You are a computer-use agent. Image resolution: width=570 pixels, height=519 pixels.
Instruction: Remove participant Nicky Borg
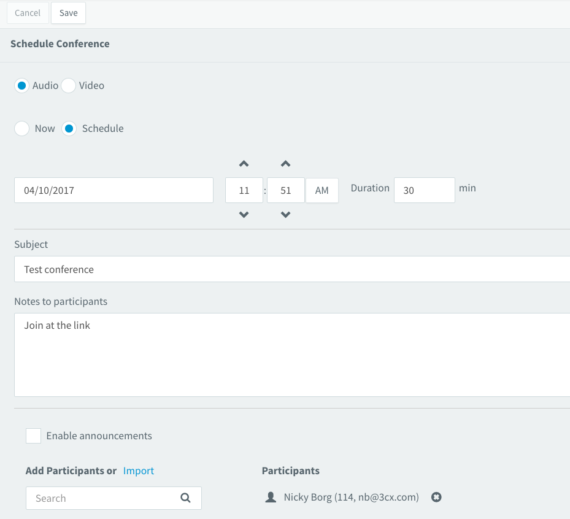tap(436, 497)
